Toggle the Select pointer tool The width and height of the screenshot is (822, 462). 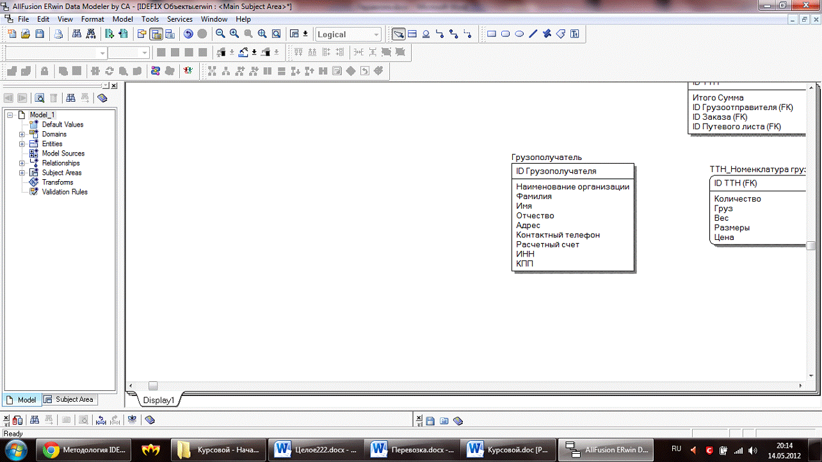pos(398,35)
